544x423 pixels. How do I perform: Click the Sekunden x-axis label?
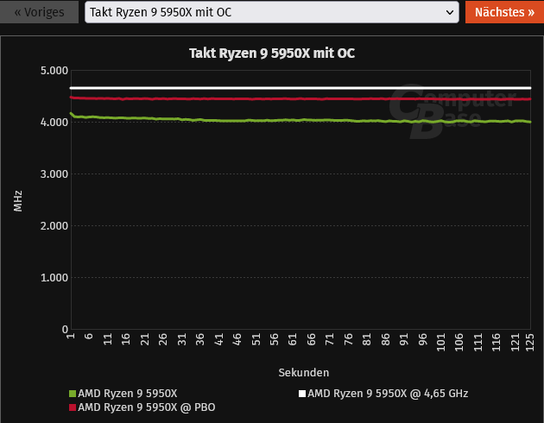[x=304, y=372]
